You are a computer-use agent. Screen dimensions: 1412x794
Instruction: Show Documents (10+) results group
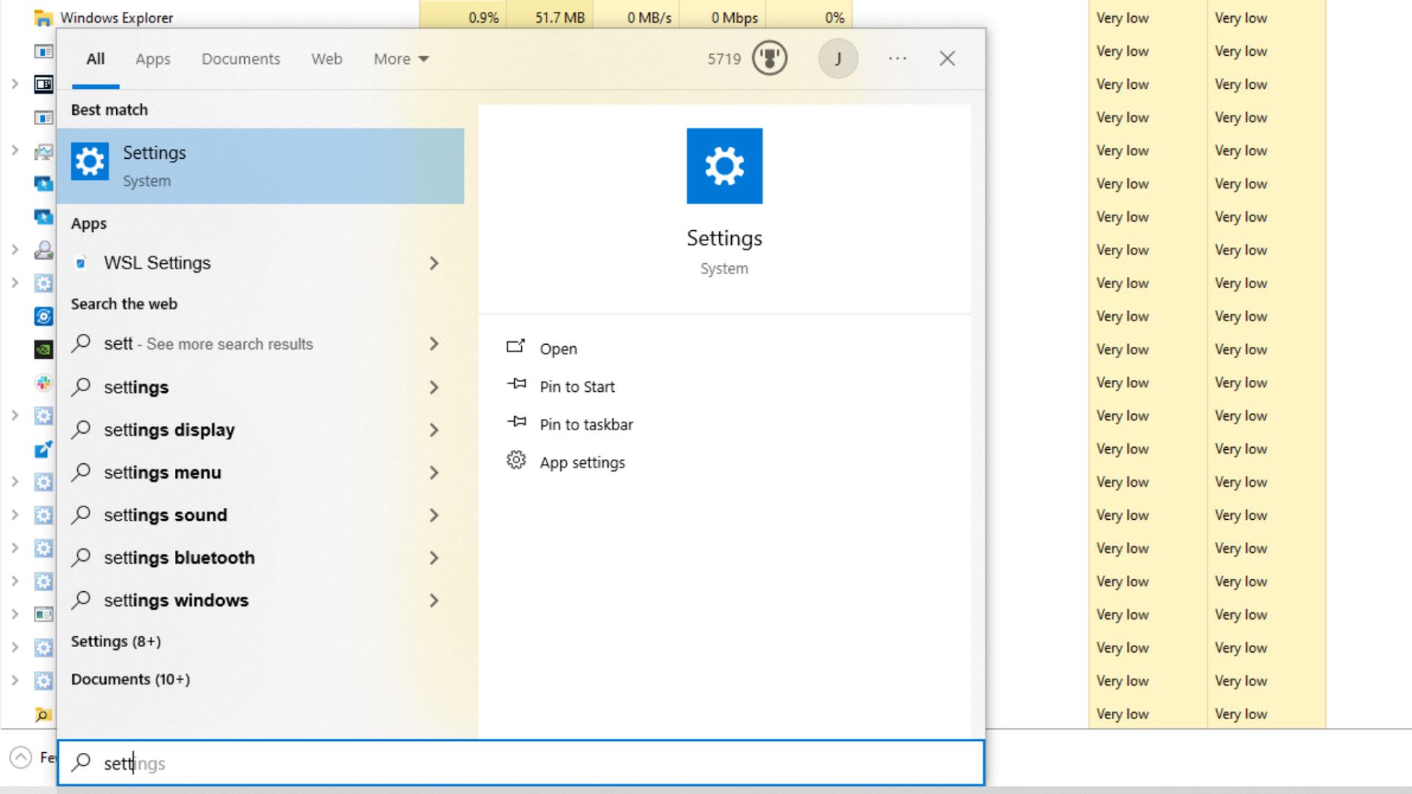click(130, 679)
